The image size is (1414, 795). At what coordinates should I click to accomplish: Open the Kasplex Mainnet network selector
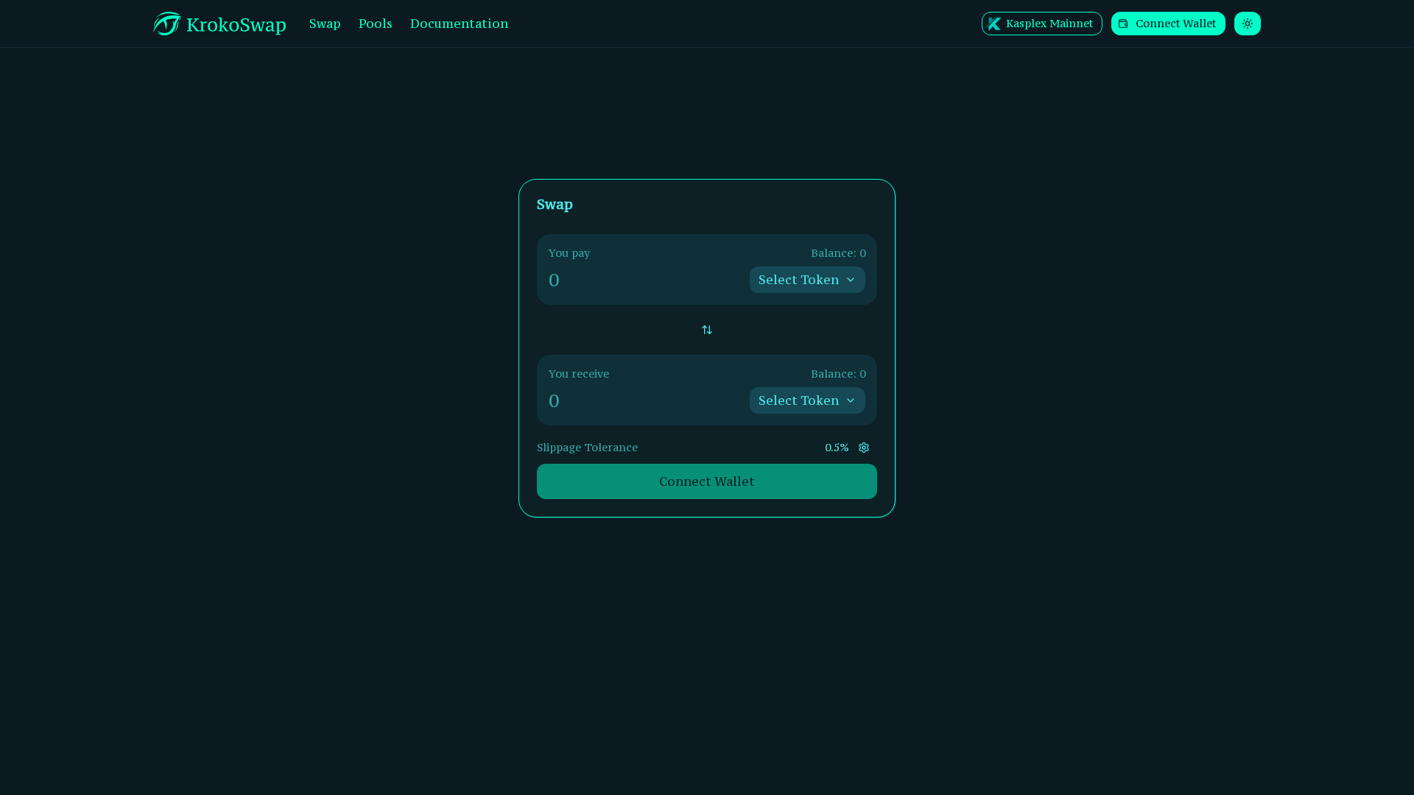pyautogui.click(x=1041, y=24)
